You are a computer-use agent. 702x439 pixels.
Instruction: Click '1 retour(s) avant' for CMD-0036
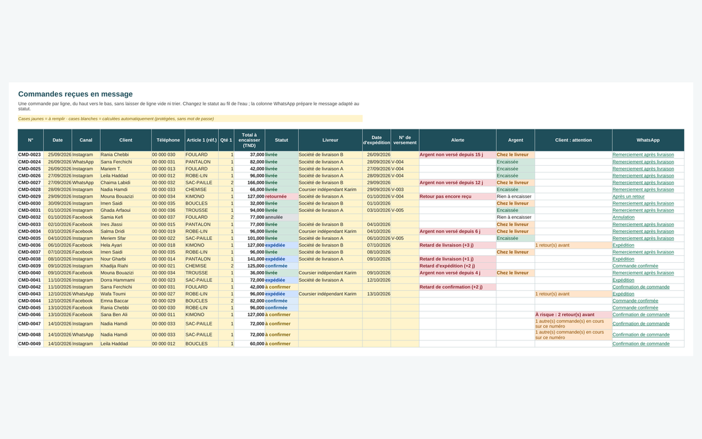point(573,245)
